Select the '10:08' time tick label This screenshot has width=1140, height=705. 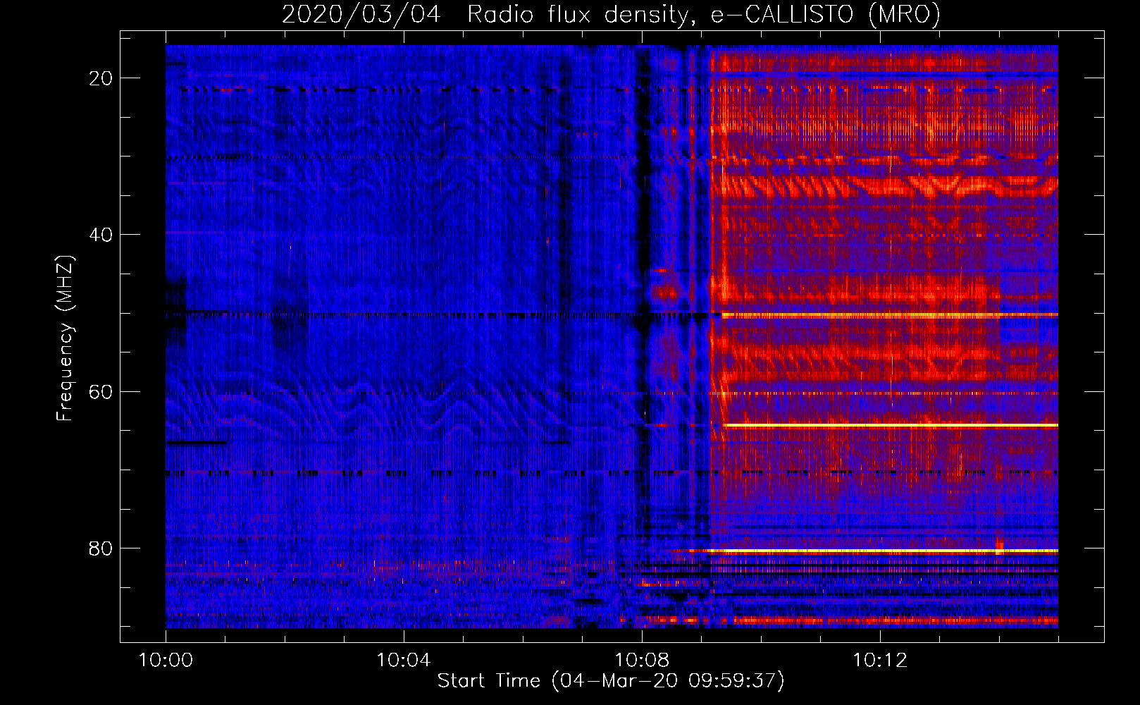[642, 661]
